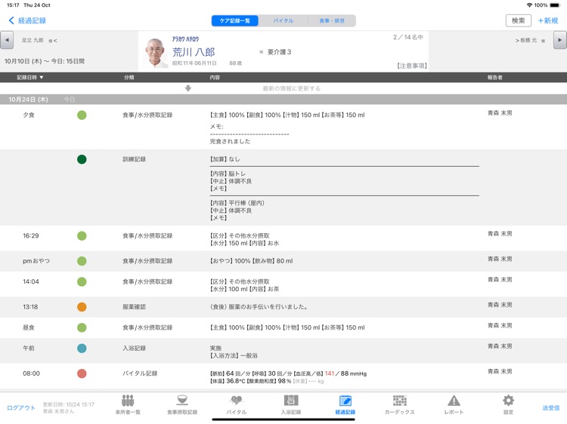The width and height of the screenshot is (567, 424).
Task: Click Wi-Fi status icon
Action: [529, 5]
